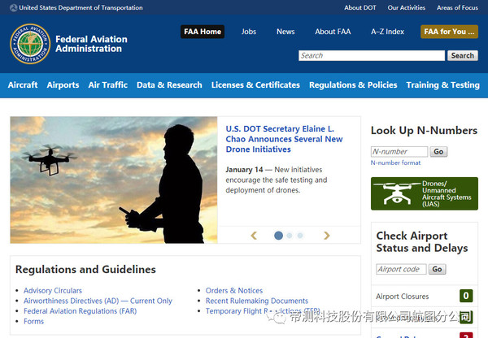Open Airport Closures row text

pyautogui.click(x=402, y=297)
